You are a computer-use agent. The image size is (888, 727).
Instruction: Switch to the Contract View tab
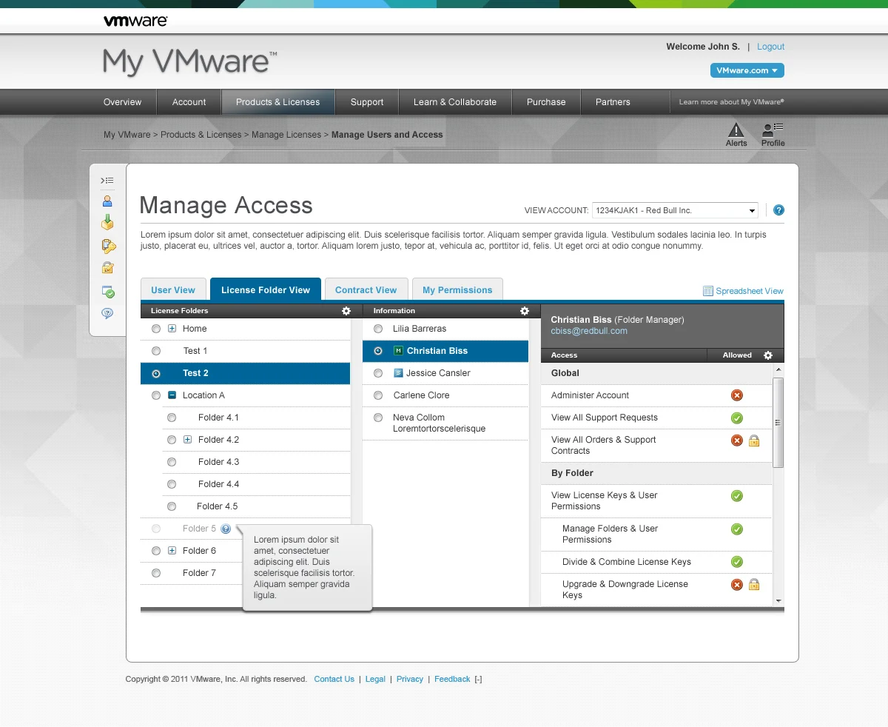(x=366, y=289)
